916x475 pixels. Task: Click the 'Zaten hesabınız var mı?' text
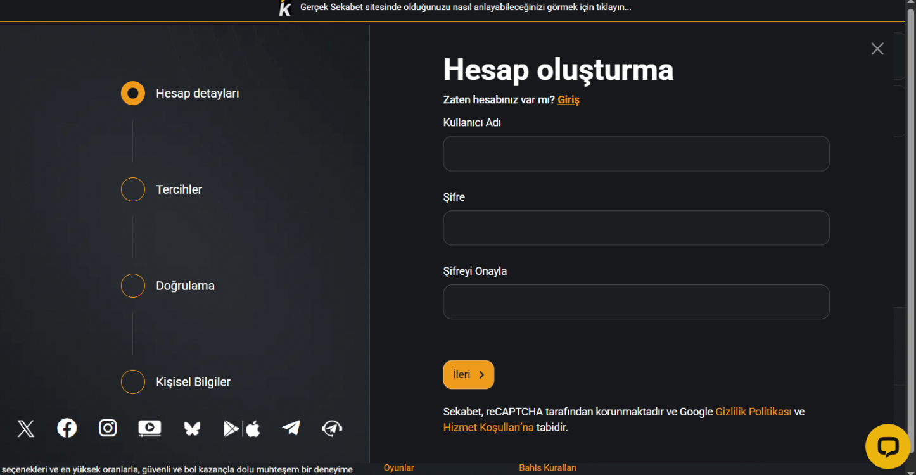499,100
